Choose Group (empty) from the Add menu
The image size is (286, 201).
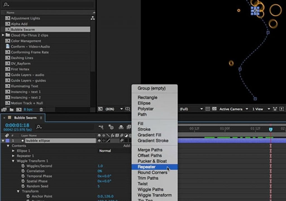point(154,88)
